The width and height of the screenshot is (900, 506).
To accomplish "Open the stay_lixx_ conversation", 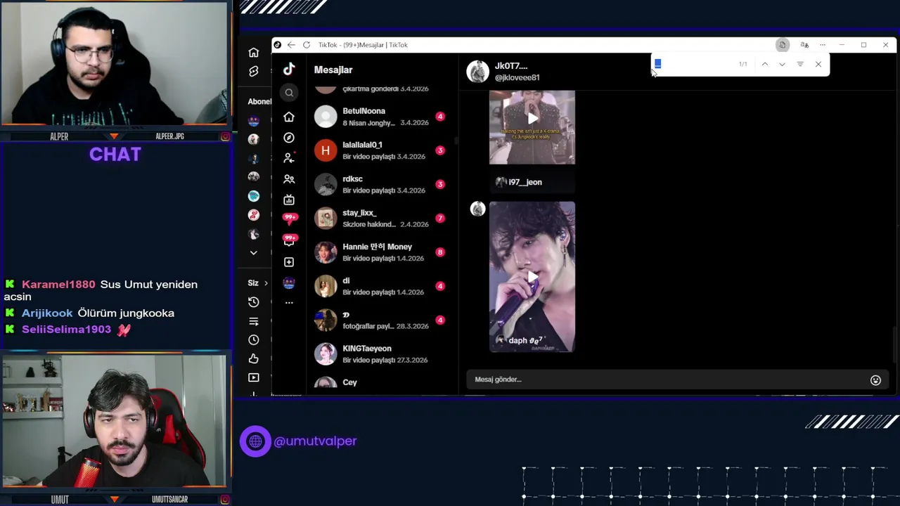I will 382,218.
